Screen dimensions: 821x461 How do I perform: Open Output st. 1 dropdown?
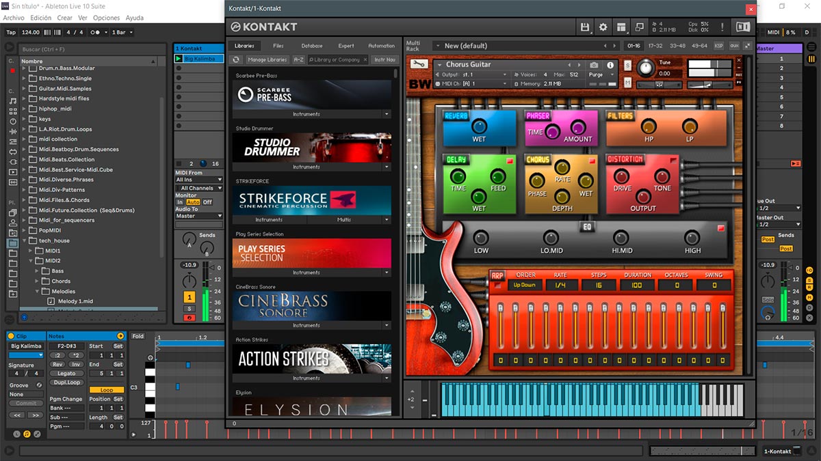472,74
